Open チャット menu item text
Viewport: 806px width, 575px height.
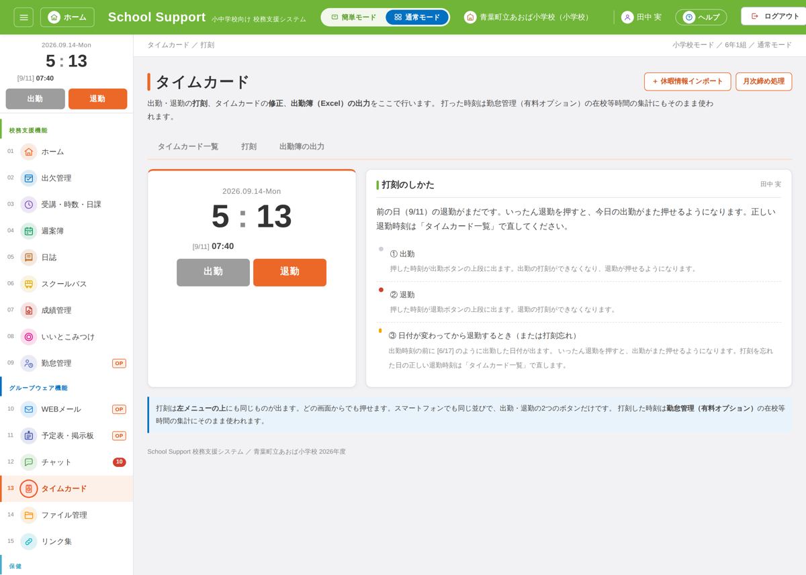tap(56, 462)
